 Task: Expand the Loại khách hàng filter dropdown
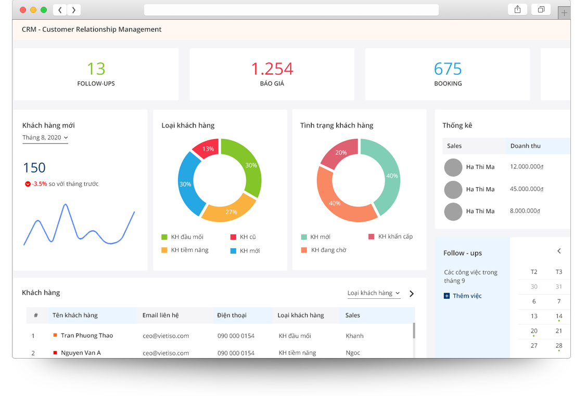374,293
